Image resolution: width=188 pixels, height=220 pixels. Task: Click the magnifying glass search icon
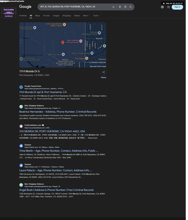pos(130,7)
